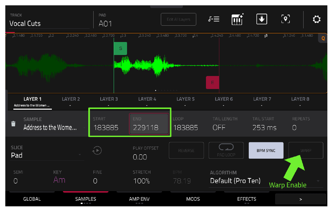Click the next-page arrow button
This screenshot has height=212, width=333.
tap(301, 199)
